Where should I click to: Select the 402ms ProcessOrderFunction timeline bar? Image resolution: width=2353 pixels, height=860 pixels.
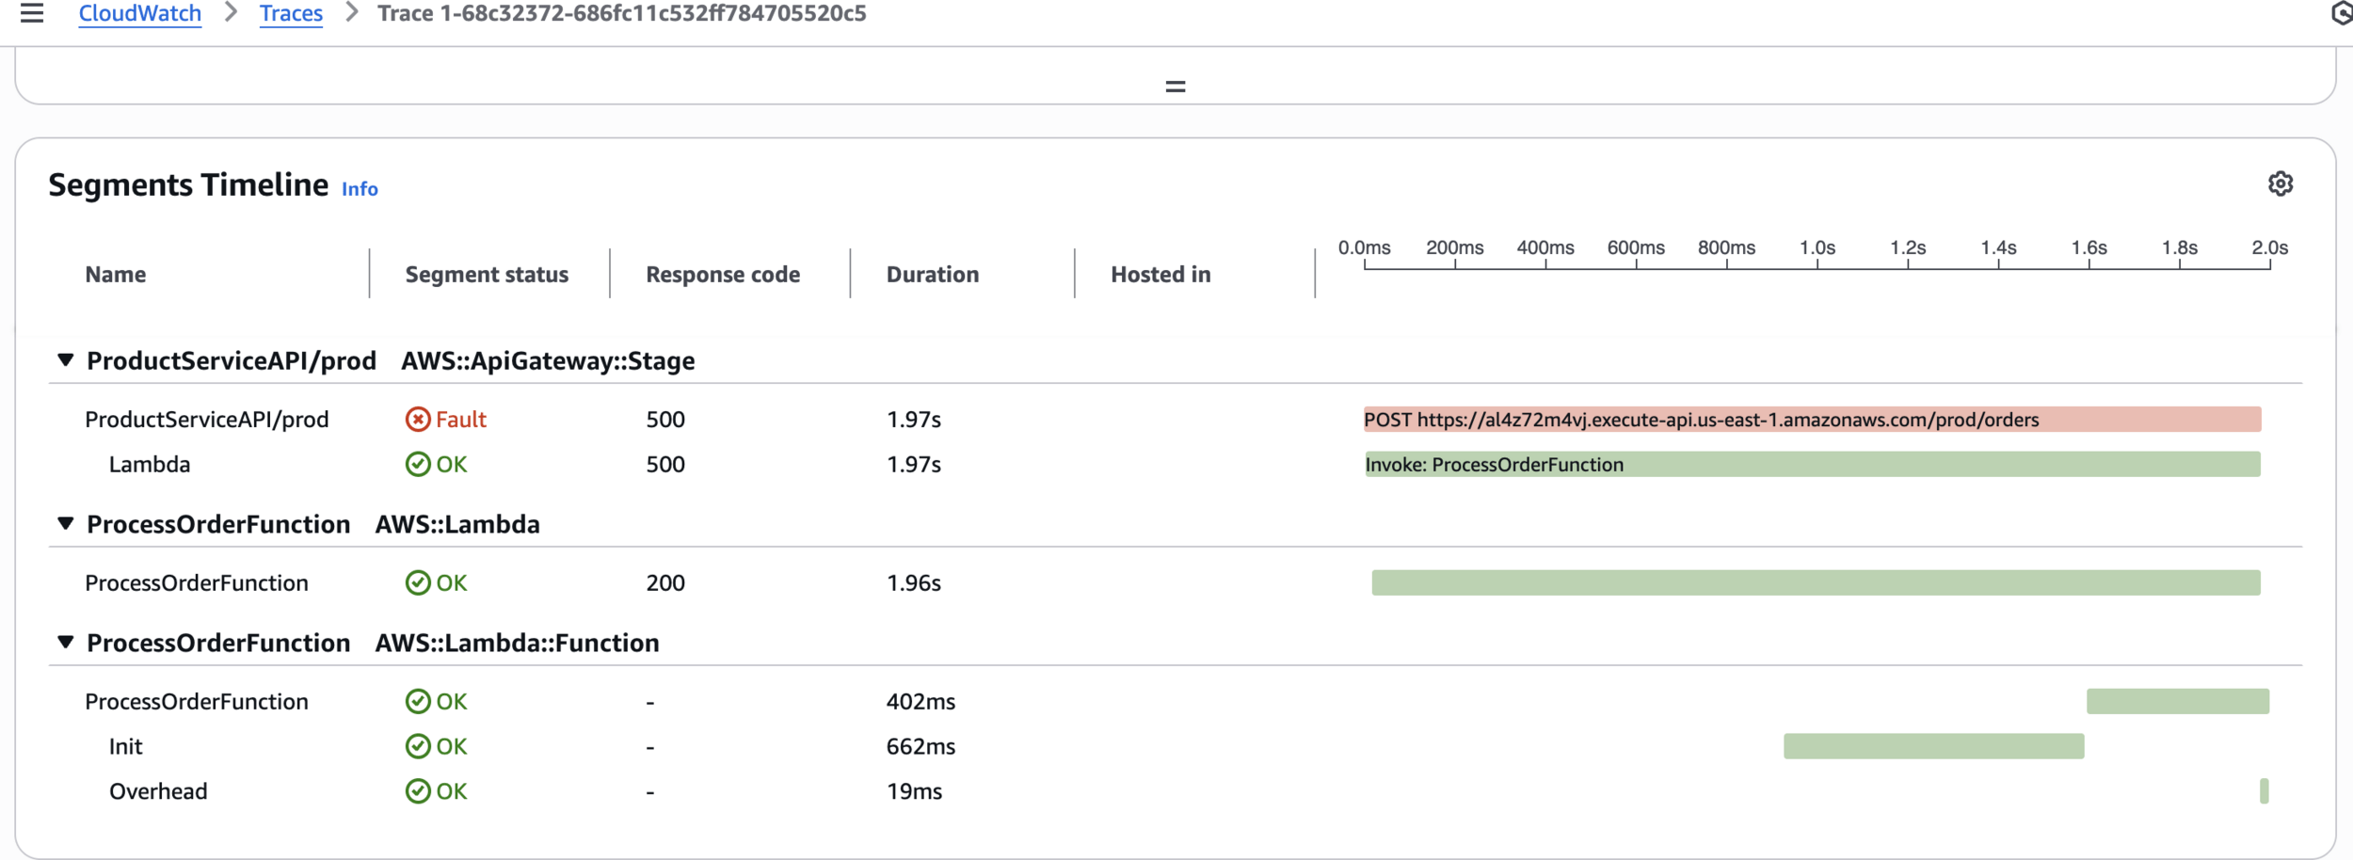coord(2178,701)
